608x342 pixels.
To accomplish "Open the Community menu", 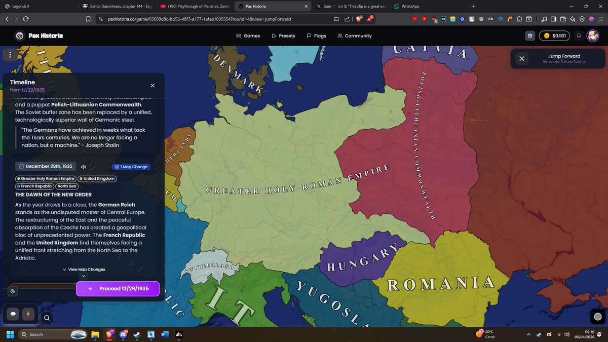I will tap(355, 36).
